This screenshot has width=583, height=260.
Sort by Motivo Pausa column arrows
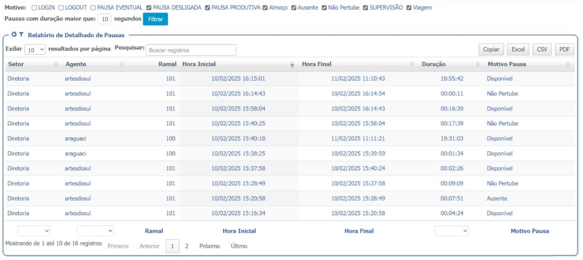(x=568, y=64)
